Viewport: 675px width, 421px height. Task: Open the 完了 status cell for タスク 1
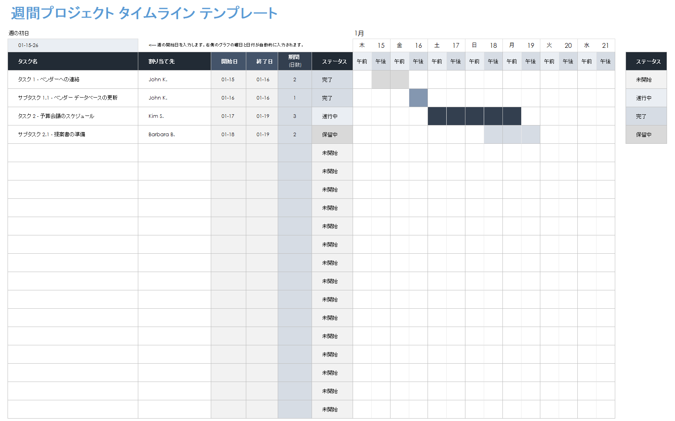(x=332, y=80)
